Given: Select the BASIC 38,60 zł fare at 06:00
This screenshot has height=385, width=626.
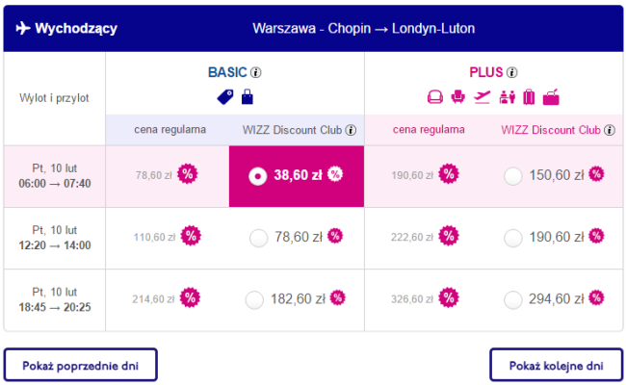Looking at the screenshot, I should click(257, 176).
